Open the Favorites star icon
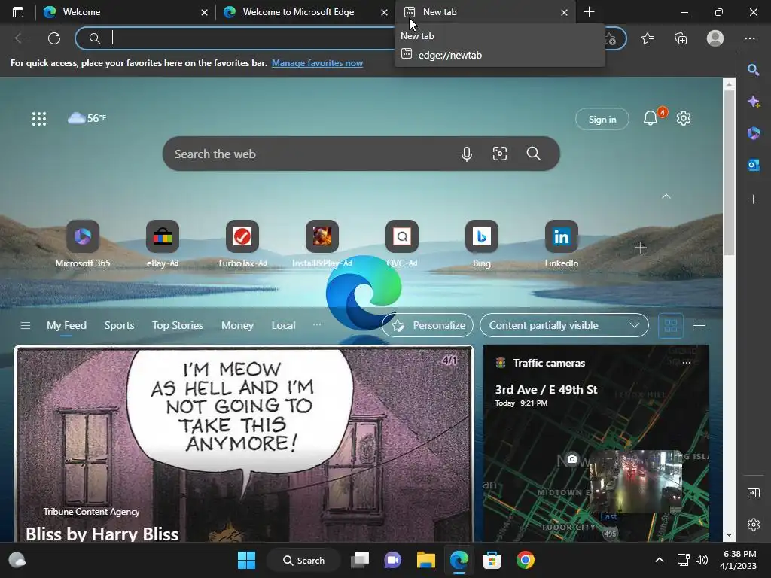The image size is (771, 578). click(648, 38)
